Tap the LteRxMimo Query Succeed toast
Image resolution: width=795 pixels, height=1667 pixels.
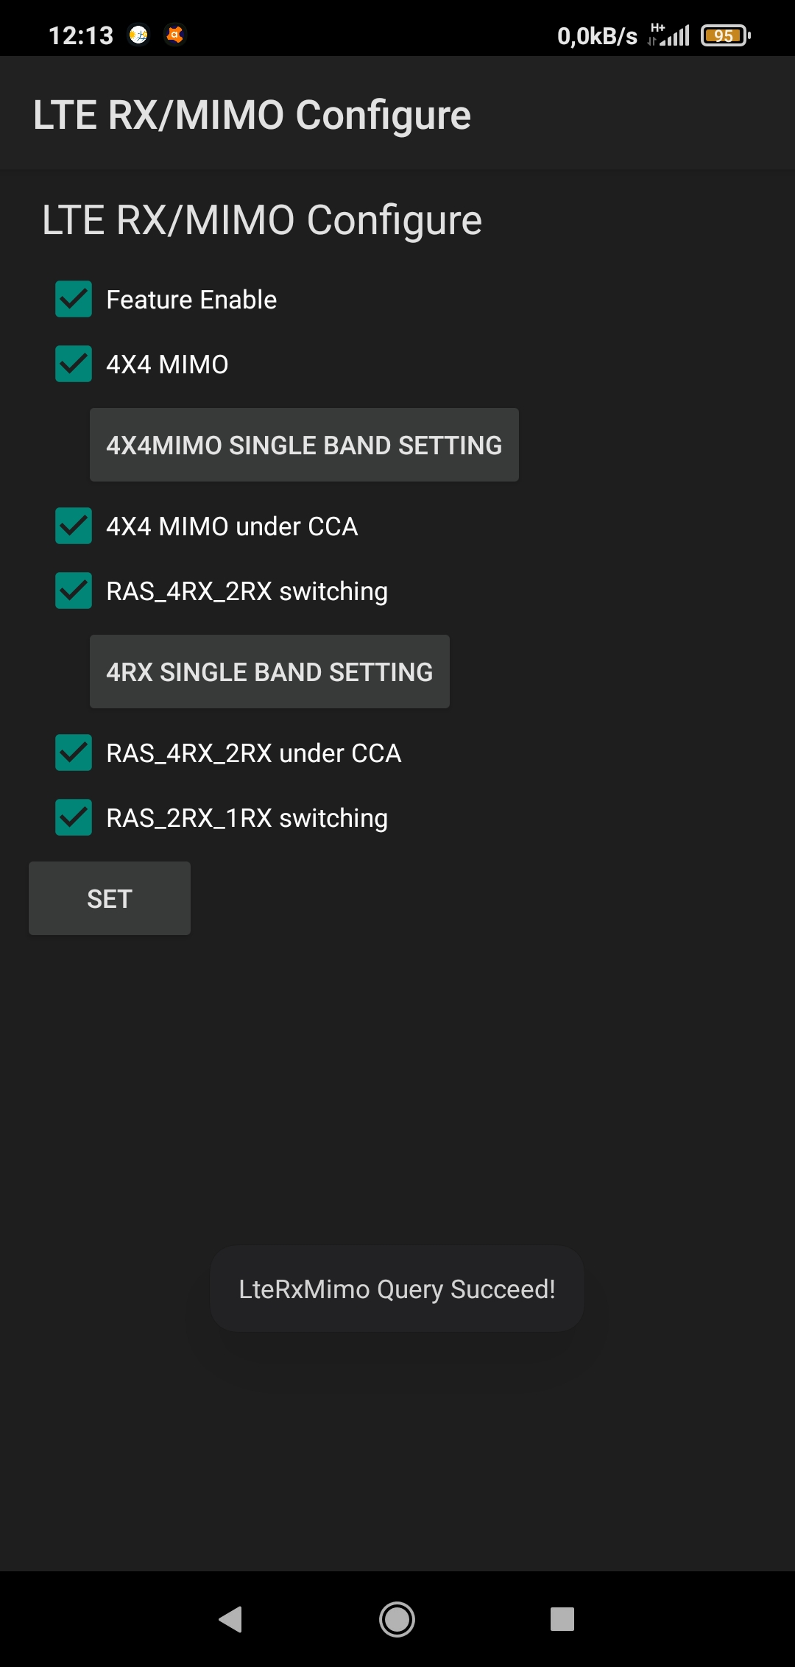coord(397,1289)
